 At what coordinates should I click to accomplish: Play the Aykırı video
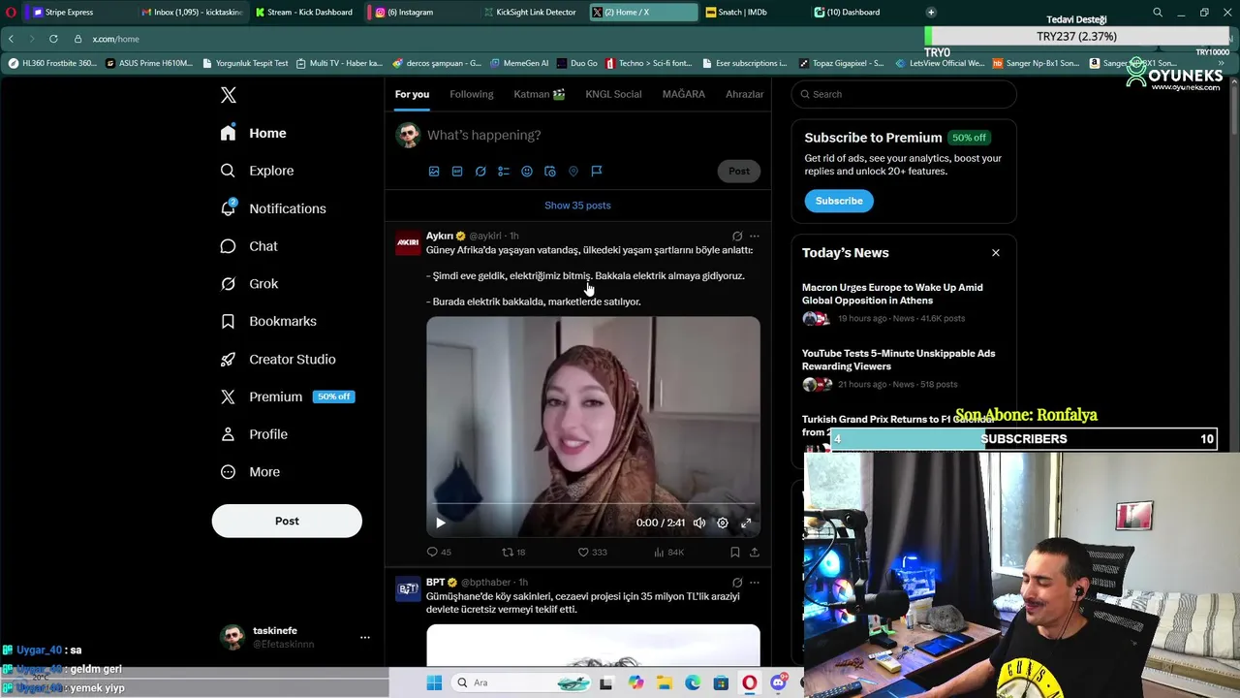pyautogui.click(x=440, y=523)
